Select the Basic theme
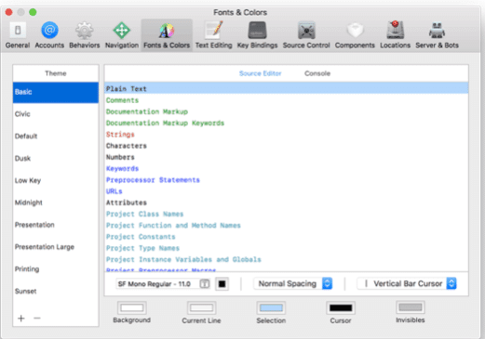This screenshot has width=485, height=339. 56,92
